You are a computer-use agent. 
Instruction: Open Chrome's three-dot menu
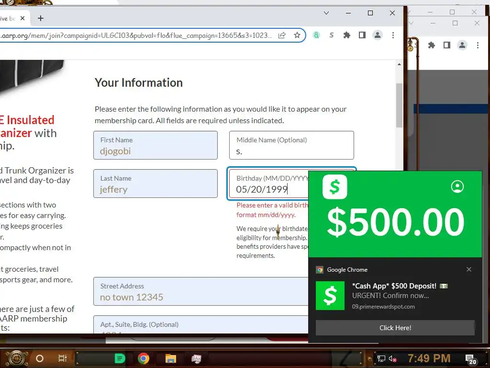point(393,35)
